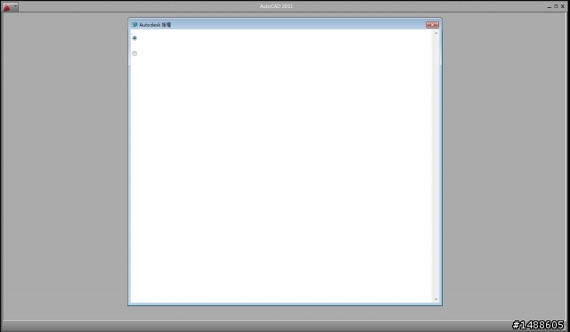Click the Autodesk dialog title bar icon
570x332 pixels.
pos(134,25)
